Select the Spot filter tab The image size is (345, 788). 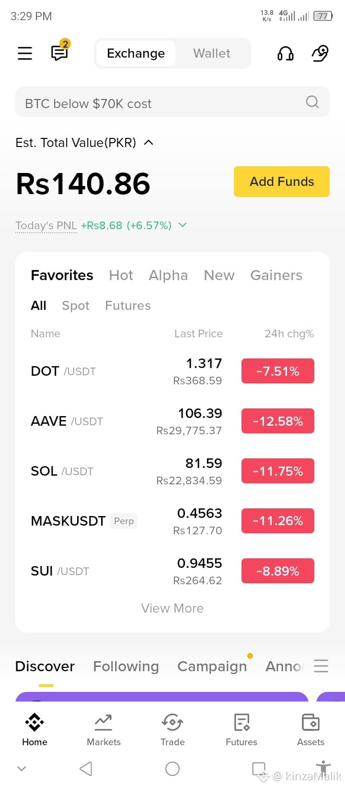(x=76, y=306)
